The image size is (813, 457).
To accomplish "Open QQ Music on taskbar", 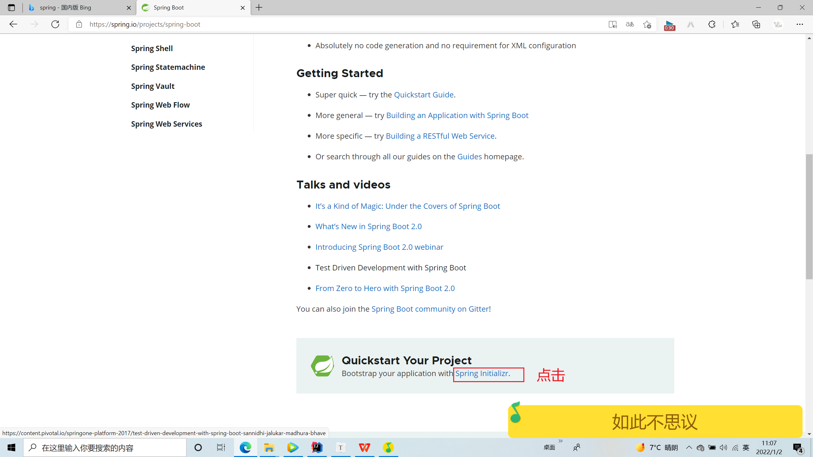I will [x=388, y=447].
